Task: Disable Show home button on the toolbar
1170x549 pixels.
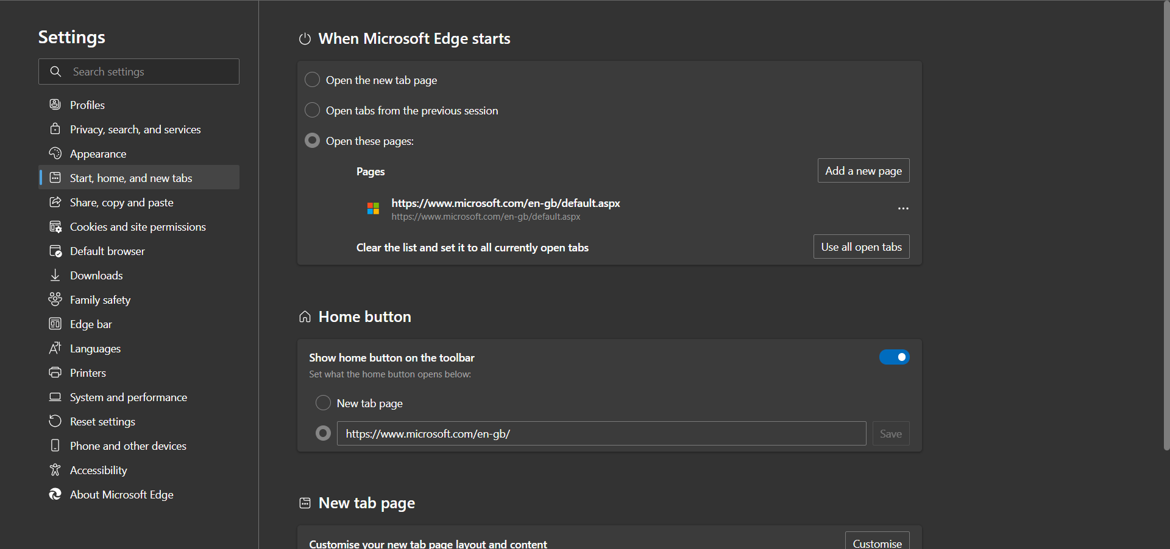Action: pos(894,357)
